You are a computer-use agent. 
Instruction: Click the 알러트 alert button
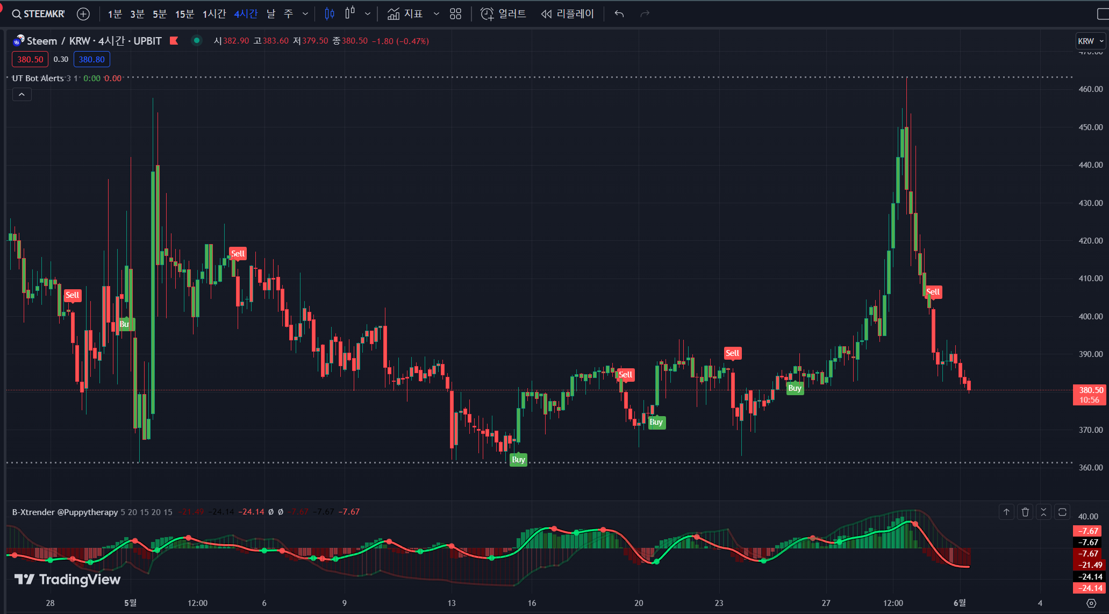point(503,14)
